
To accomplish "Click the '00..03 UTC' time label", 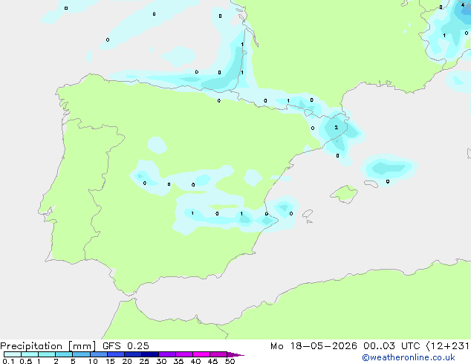I will (392, 346).
